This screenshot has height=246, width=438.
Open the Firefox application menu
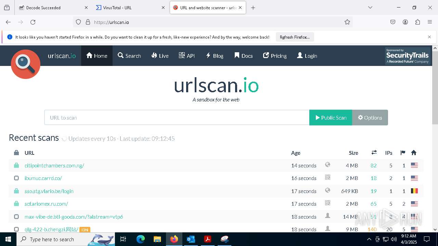click(x=430, y=22)
